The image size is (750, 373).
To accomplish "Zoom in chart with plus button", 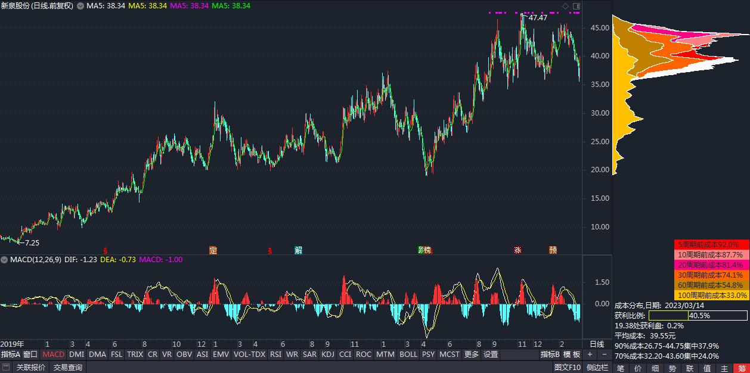I will tap(590, 354).
